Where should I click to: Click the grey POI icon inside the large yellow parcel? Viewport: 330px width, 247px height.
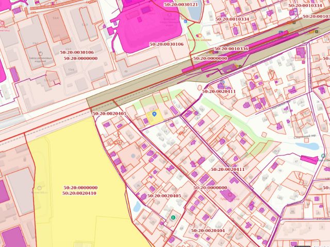pyautogui.click(x=39, y=188)
